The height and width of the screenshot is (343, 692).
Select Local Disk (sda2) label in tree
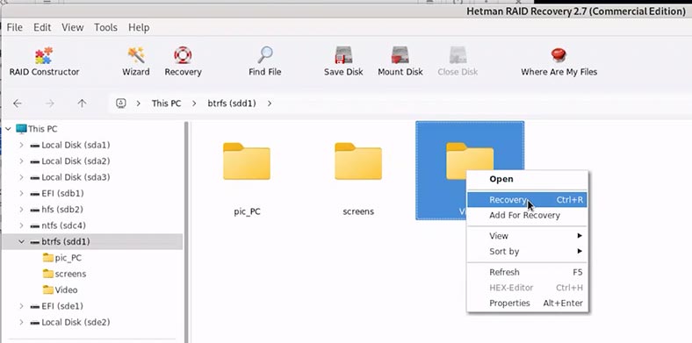[x=76, y=161]
